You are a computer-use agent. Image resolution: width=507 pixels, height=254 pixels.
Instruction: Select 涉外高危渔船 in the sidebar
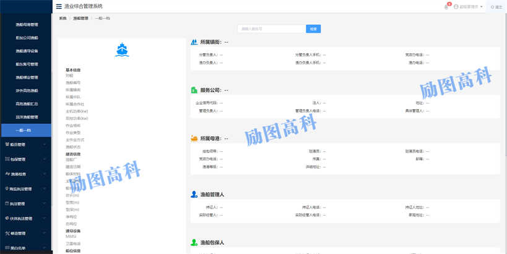(x=27, y=90)
